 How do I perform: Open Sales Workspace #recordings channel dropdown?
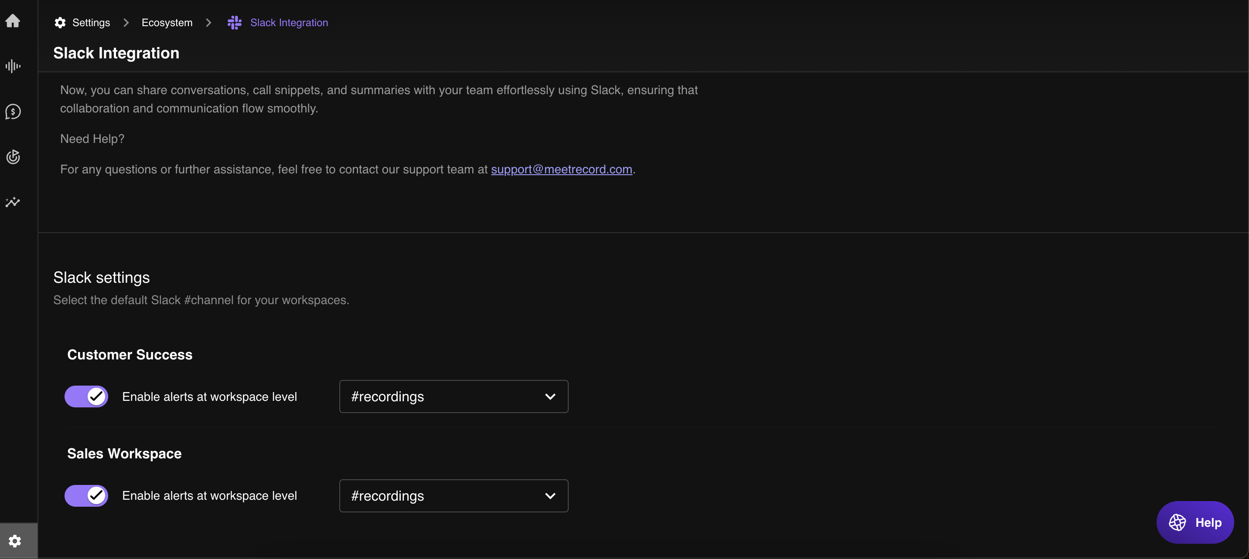[454, 495]
